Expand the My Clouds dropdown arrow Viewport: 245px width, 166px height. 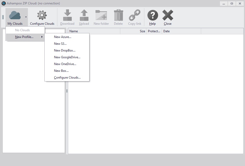tap(26, 17)
